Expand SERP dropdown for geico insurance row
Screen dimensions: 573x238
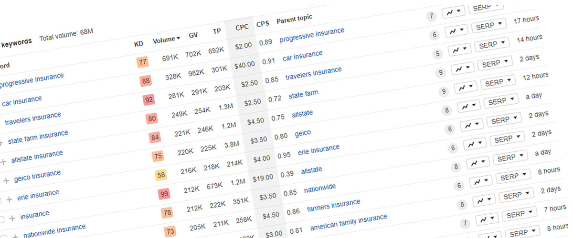500,101
